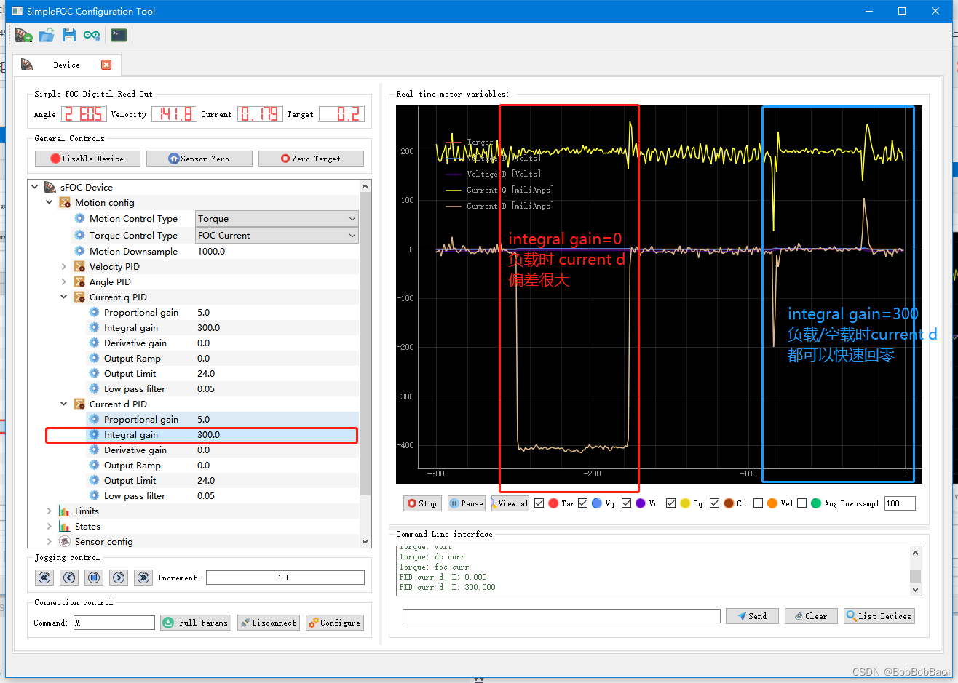Click the Sensor config icon
The width and height of the screenshot is (958, 683).
65,541
